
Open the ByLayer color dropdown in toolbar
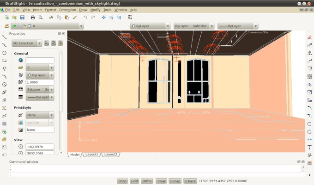(x=150, y=26)
